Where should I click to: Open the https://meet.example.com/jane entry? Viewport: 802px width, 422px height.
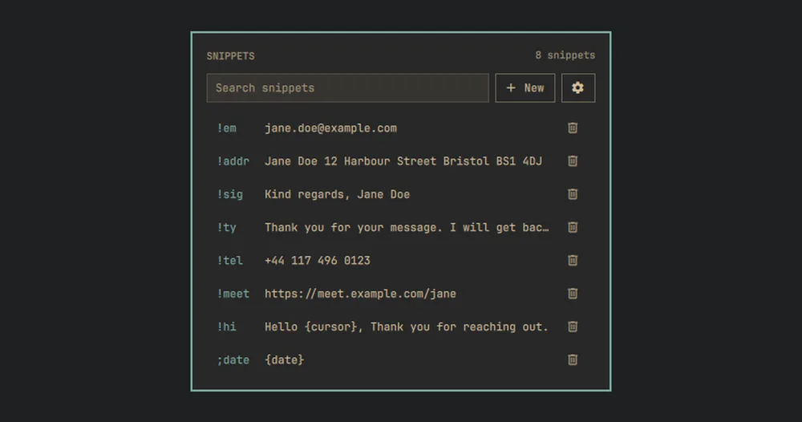click(x=360, y=294)
